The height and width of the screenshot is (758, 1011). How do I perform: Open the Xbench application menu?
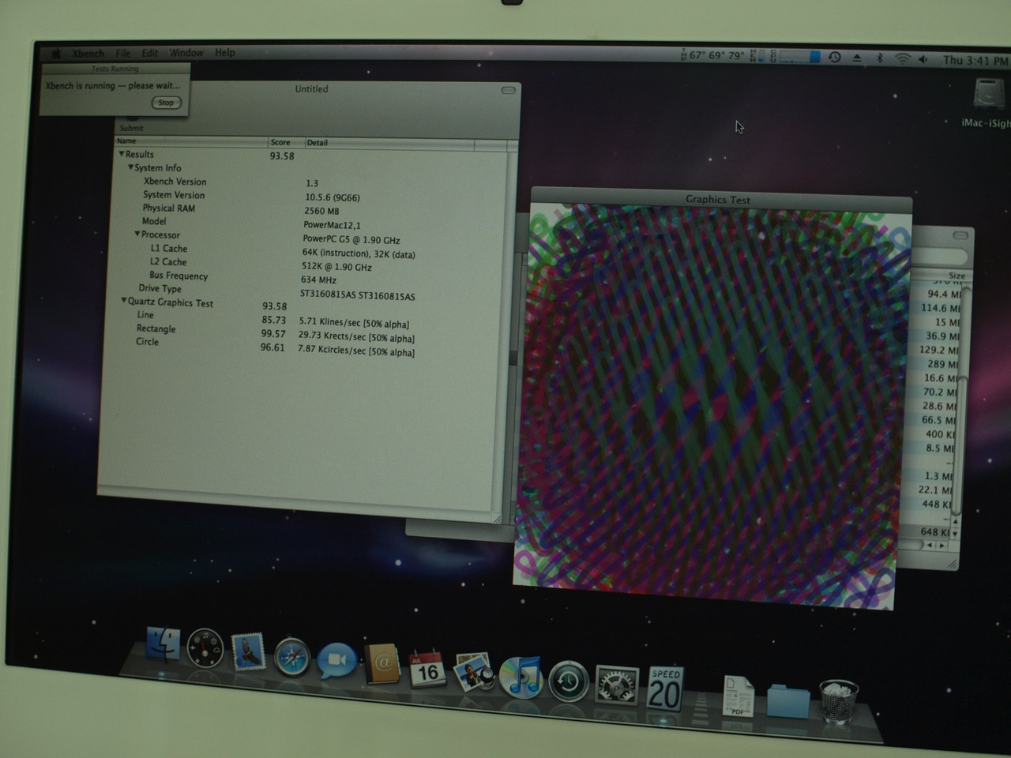(x=88, y=54)
